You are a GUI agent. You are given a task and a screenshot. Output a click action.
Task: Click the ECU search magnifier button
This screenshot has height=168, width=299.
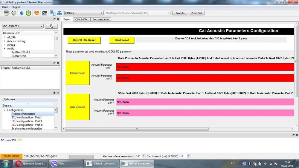click(x=51, y=26)
